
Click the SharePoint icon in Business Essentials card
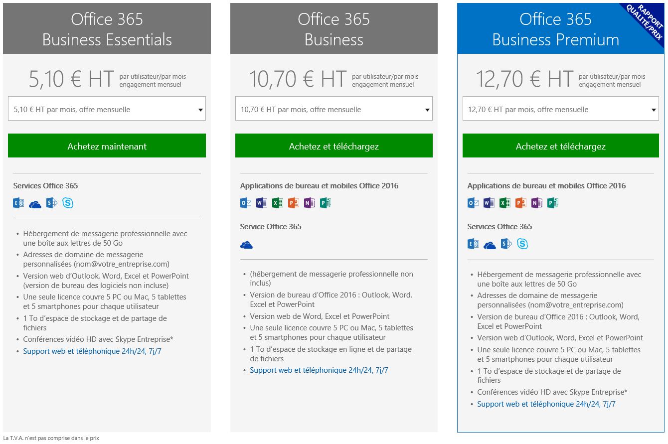52,203
